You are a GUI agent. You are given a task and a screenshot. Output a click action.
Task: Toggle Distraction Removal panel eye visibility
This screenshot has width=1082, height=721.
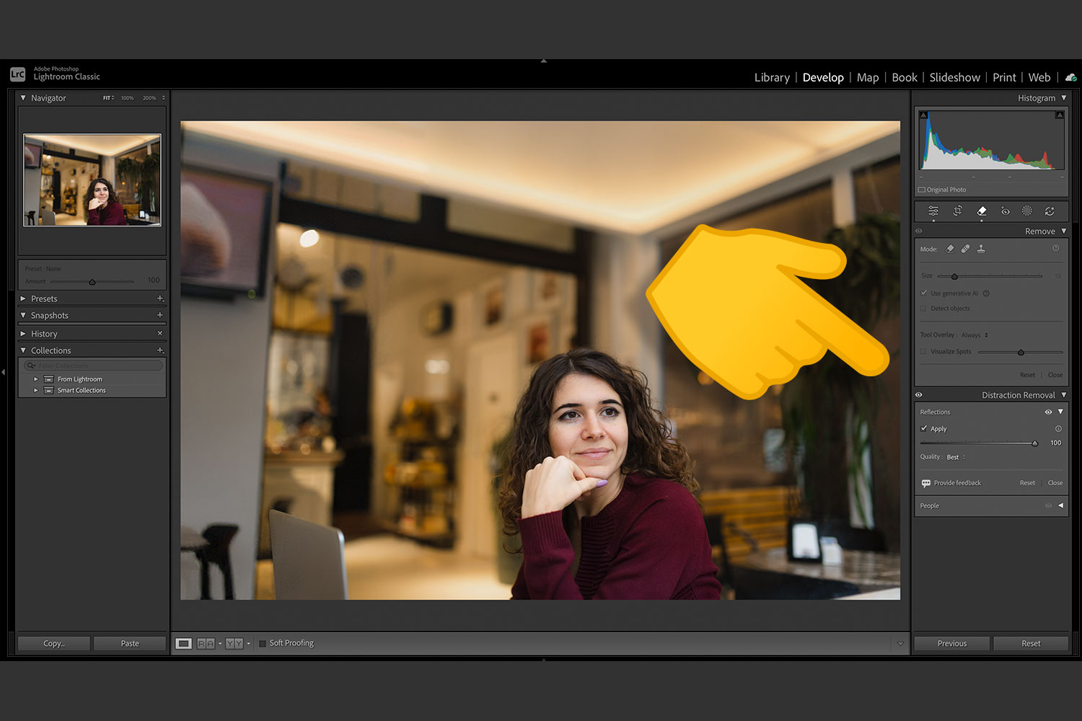[x=919, y=395]
